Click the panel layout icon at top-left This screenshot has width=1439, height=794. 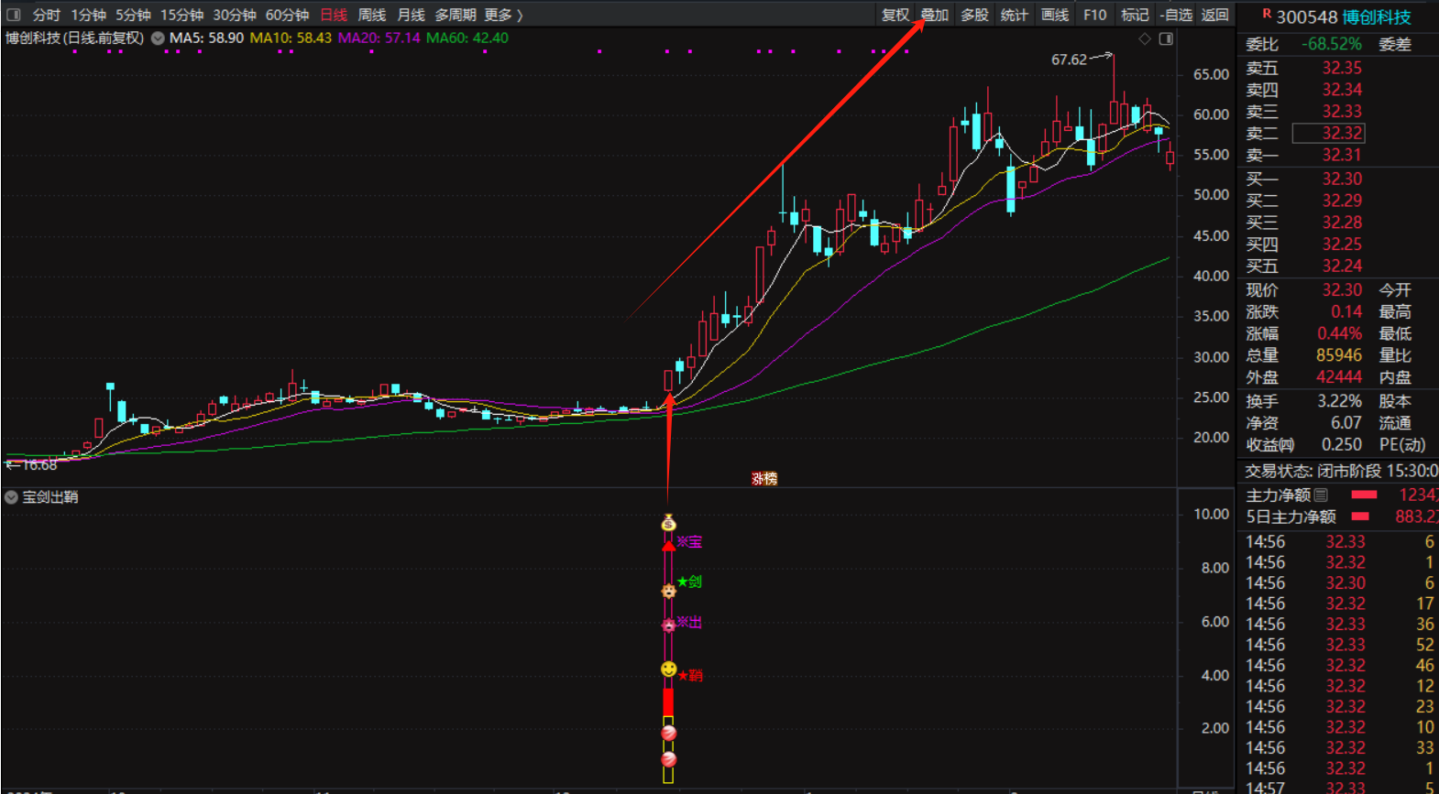tap(13, 15)
